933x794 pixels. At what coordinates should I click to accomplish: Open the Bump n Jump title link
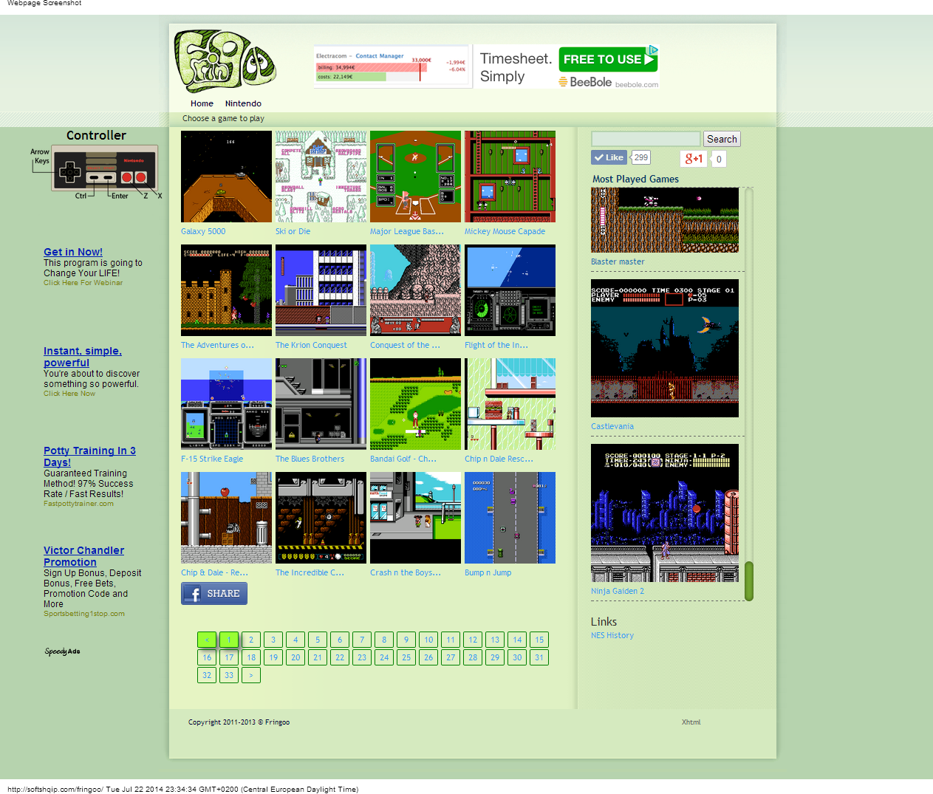tap(488, 572)
